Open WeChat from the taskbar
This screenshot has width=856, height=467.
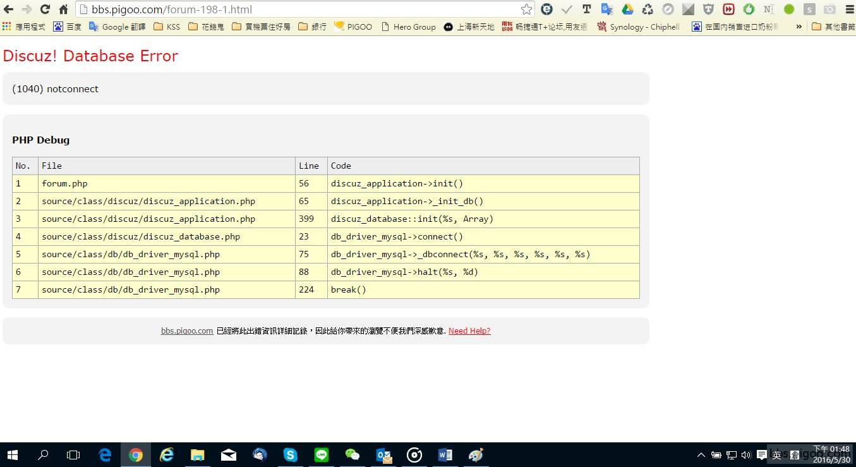tap(353, 455)
